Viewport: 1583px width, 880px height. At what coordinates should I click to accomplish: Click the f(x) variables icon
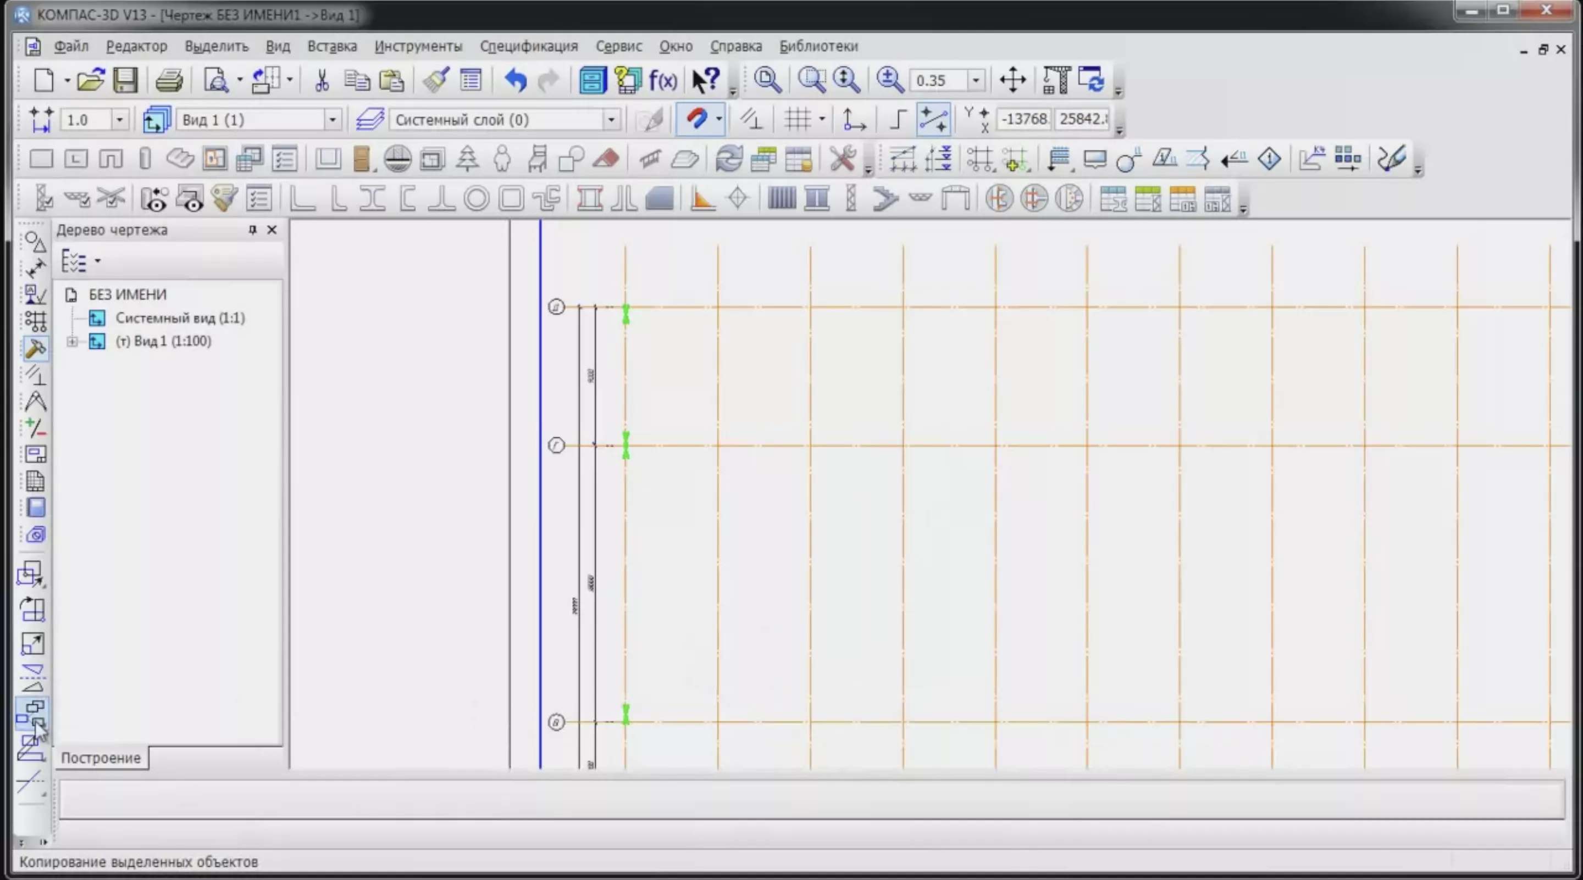coord(662,80)
